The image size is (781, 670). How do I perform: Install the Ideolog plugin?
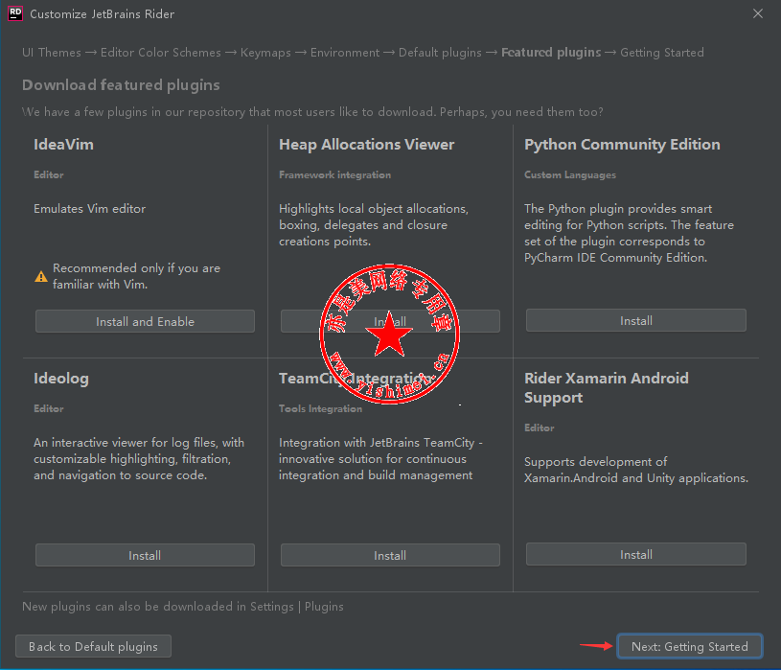[x=145, y=555]
